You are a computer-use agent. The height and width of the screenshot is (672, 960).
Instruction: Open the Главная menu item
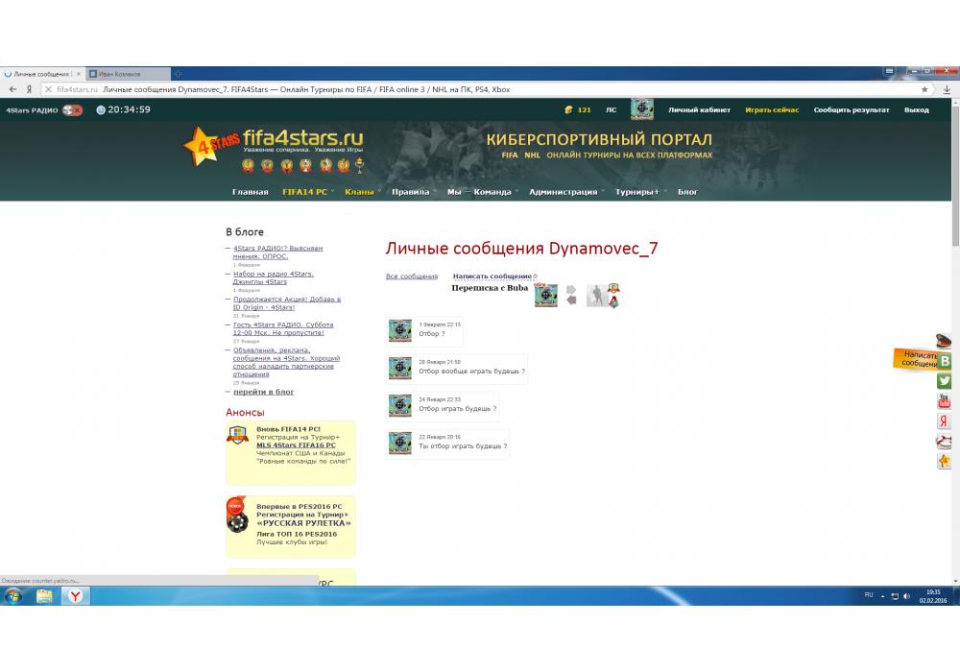pos(250,192)
